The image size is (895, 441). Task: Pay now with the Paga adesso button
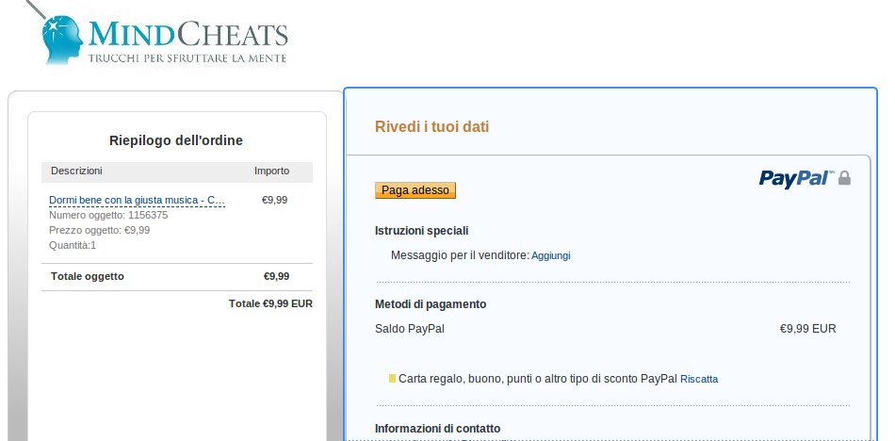click(415, 190)
